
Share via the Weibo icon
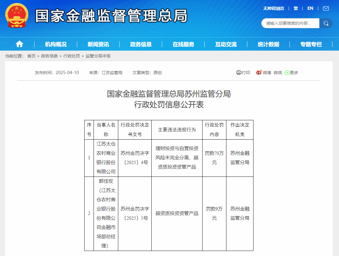click(259, 73)
